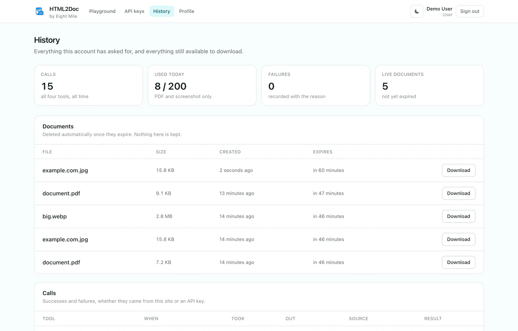Click the Sign out button

(x=470, y=11)
